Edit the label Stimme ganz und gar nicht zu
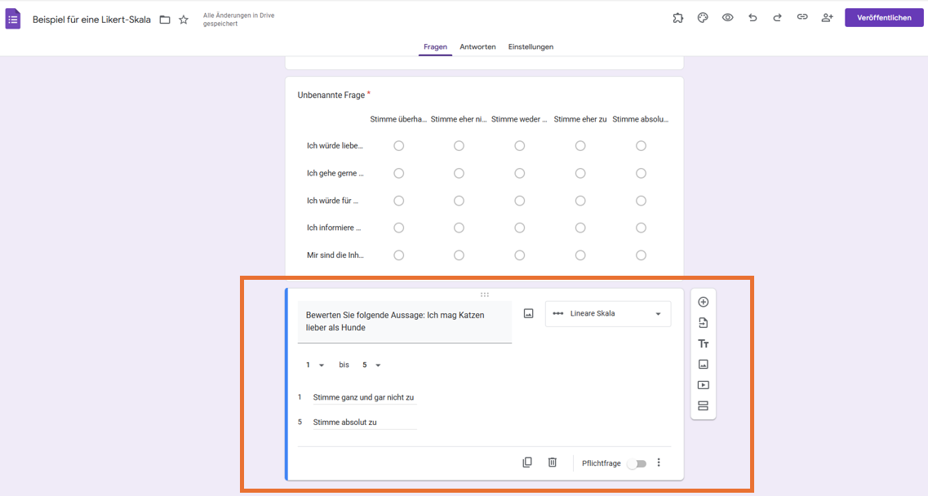Viewport: 928px width, 496px height. coord(364,398)
